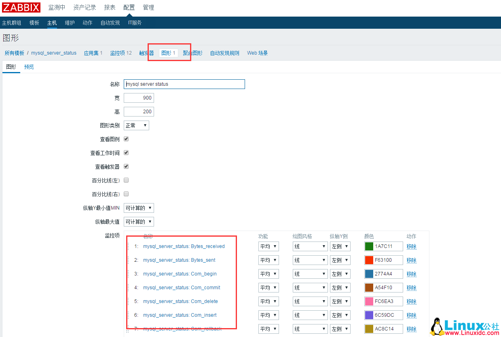Screen dimensions: 501x337
Task: Open the 纵轴最大值 dropdown
Action: coord(139,221)
